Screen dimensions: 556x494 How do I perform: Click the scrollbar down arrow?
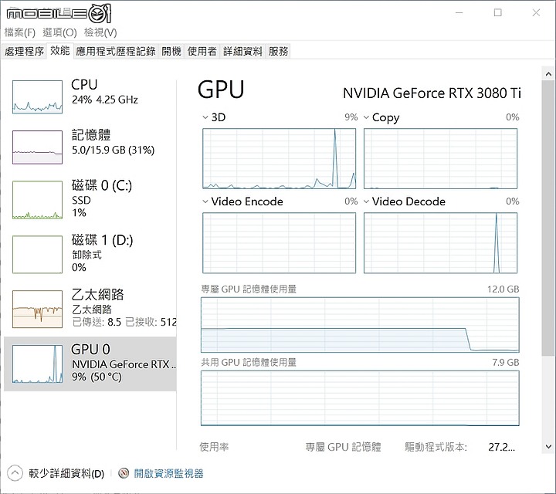(548, 446)
